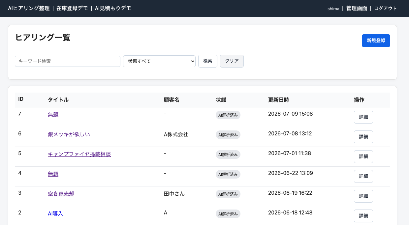Click the 更新日時 column header

pos(279,100)
